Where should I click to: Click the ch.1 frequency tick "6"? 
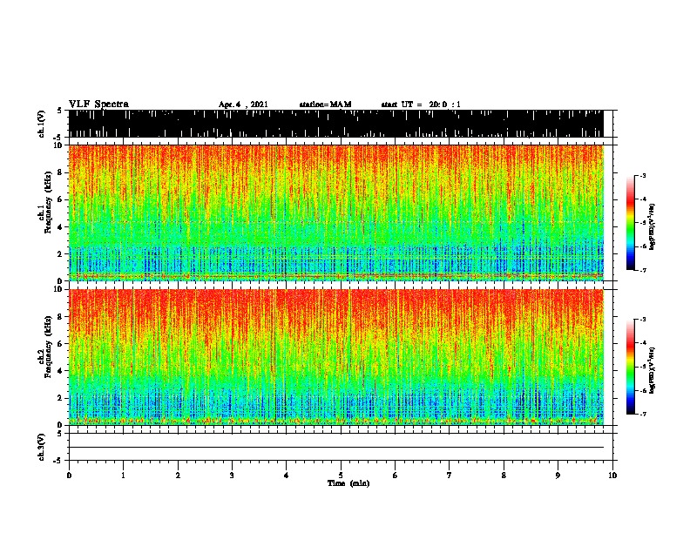(61, 199)
